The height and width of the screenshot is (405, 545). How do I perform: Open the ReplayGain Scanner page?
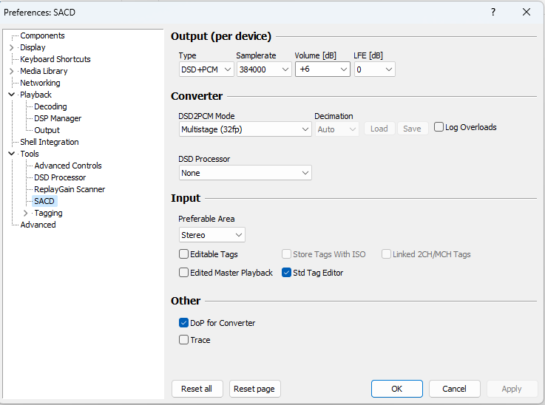pyautogui.click(x=70, y=189)
